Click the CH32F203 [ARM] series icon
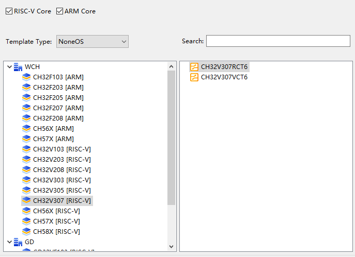The image size is (355, 257). [x=26, y=88]
